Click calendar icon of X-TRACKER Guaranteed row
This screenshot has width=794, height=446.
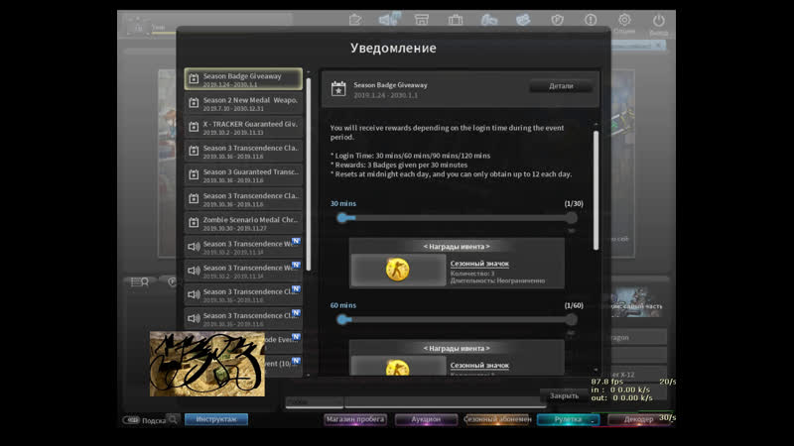(194, 127)
